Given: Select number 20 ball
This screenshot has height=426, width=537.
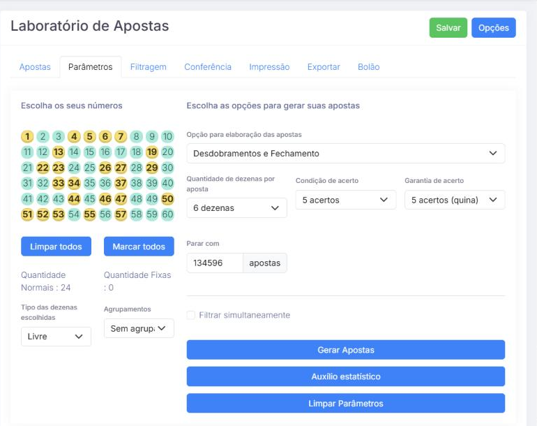Looking at the screenshot, I should coord(167,152).
